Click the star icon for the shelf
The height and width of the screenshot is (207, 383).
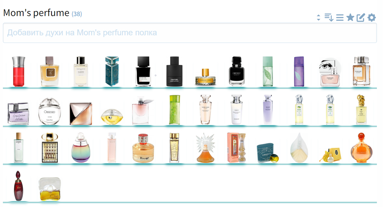click(350, 18)
